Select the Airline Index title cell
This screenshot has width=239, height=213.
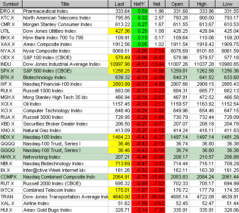click(x=65, y=203)
